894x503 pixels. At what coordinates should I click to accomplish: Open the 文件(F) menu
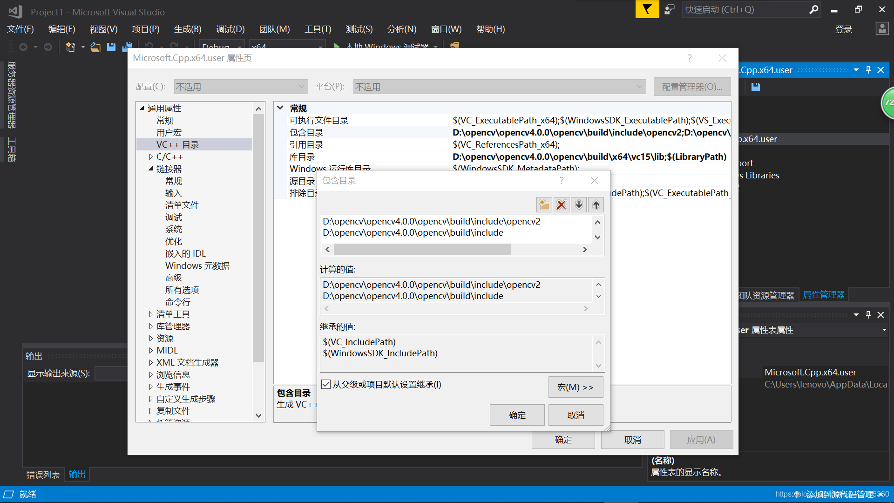[x=20, y=29]
